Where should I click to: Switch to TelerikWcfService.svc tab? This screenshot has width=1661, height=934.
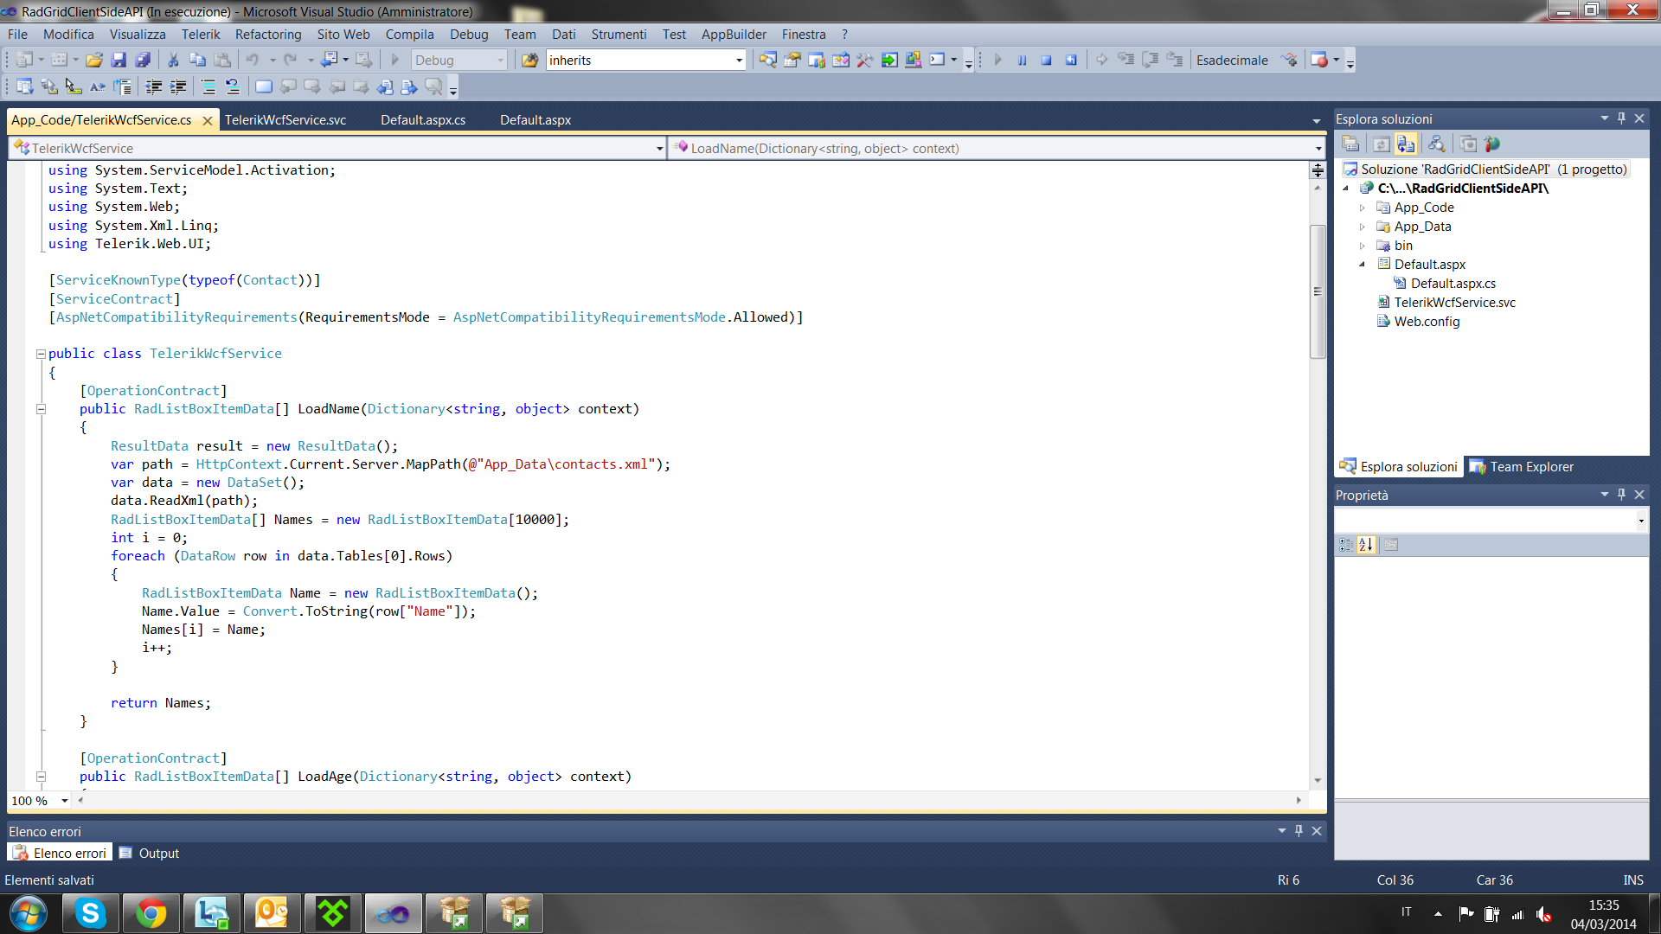click(x=285, y=120)
